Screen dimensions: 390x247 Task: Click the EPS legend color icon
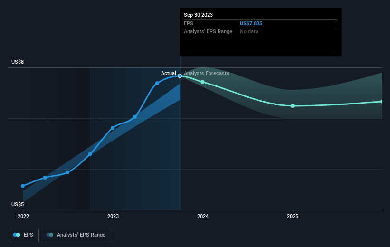pos(17,235)
